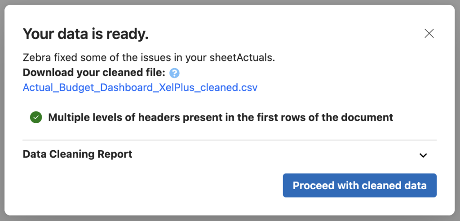
Task: Select the fixed header issue checkmark
Action: (x=36, y=117)
